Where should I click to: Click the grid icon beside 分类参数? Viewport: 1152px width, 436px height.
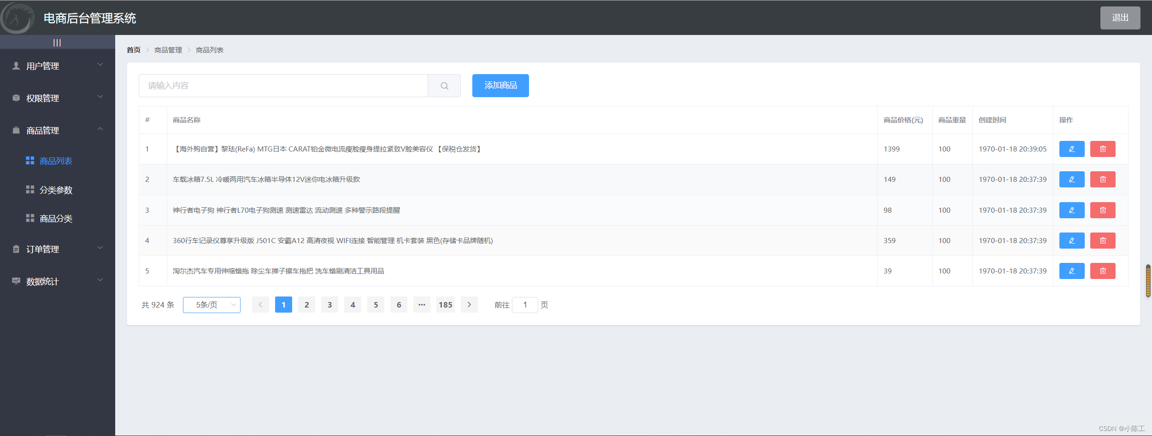point(30,190)
